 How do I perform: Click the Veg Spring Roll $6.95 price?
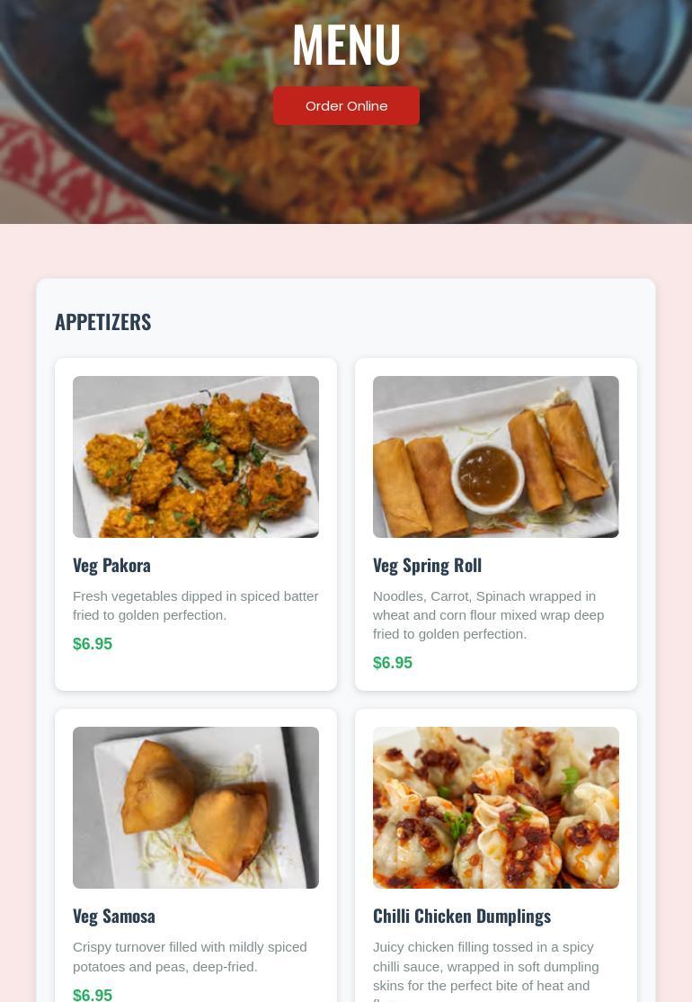pos(393,663)
